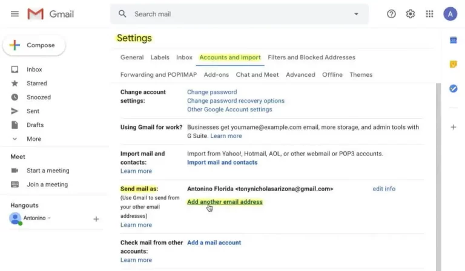Image resolution: width=465 pixels, height=271 pixels.
Task: Open Google Tasks side panel icon
Action: pyautogui.click(x=453, y=88)
